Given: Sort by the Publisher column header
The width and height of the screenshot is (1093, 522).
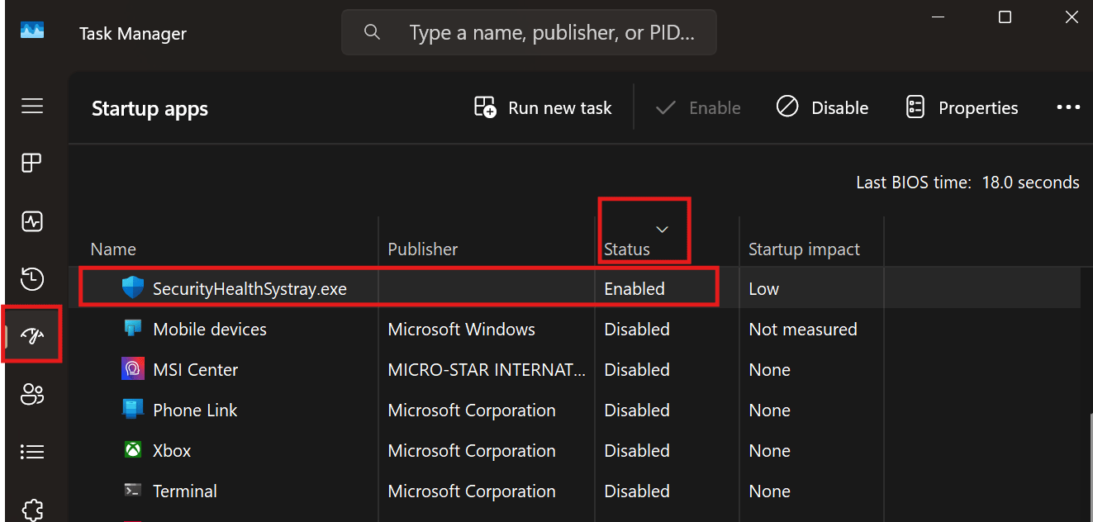Looking at the screenshot, I should point(423,249).
